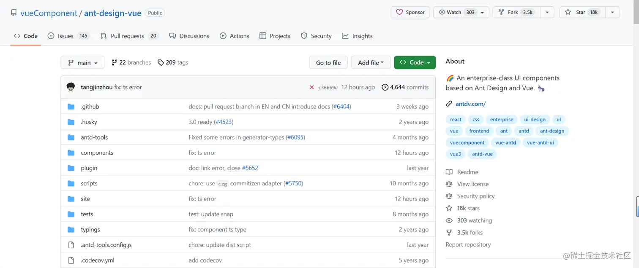Screen dimensions: 639x268
Task: Click the stars icon in About
Action: [449, 208]
